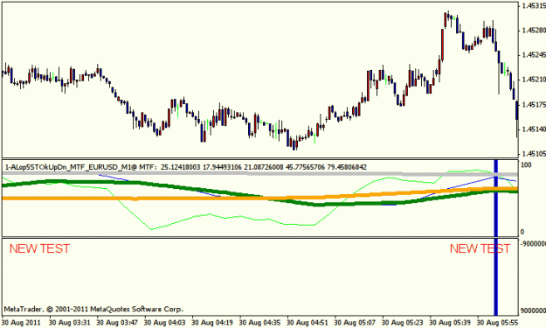Click the 1-ALop5STOkUpDn_MTF_EURUSD_M1@ MTF indicator name
Screen dimensions: 546x328
pyautogui.click(x=80, y=167)
